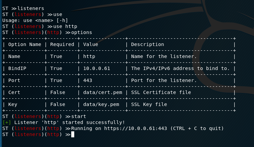Click the terminal cursor at the last prompt
The height and width of the screenshot is (147, 254).
[x=73, y=134]
